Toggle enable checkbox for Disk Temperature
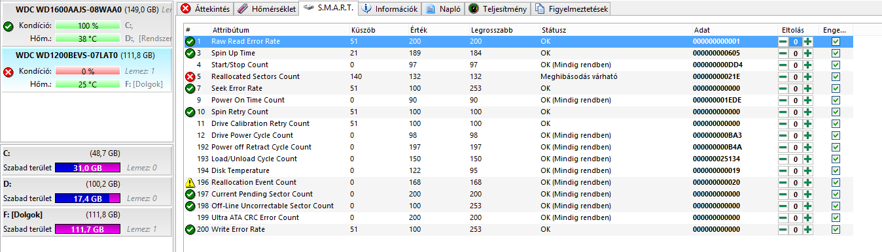 point(835,170)
